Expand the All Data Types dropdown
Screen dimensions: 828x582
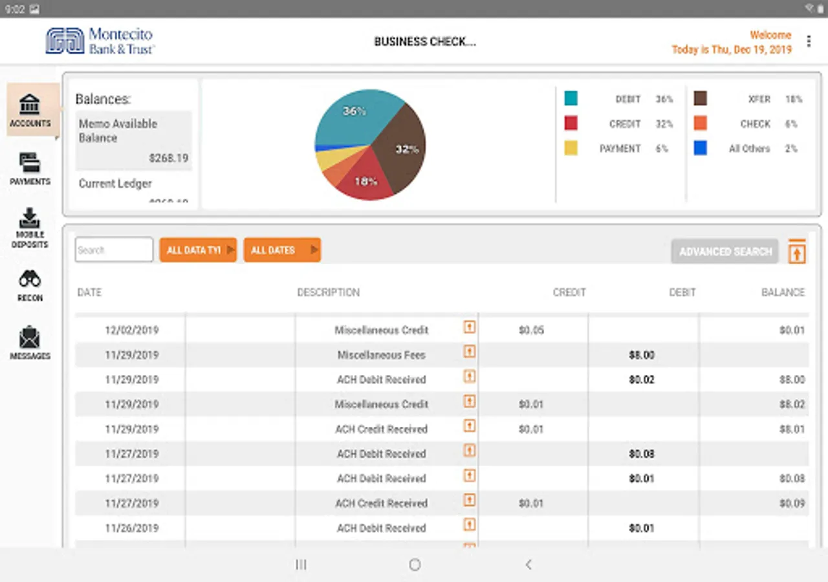point(198,250)
